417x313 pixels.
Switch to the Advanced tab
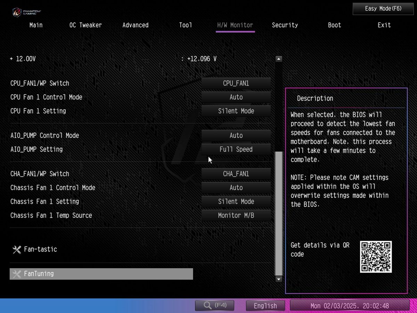135,25
